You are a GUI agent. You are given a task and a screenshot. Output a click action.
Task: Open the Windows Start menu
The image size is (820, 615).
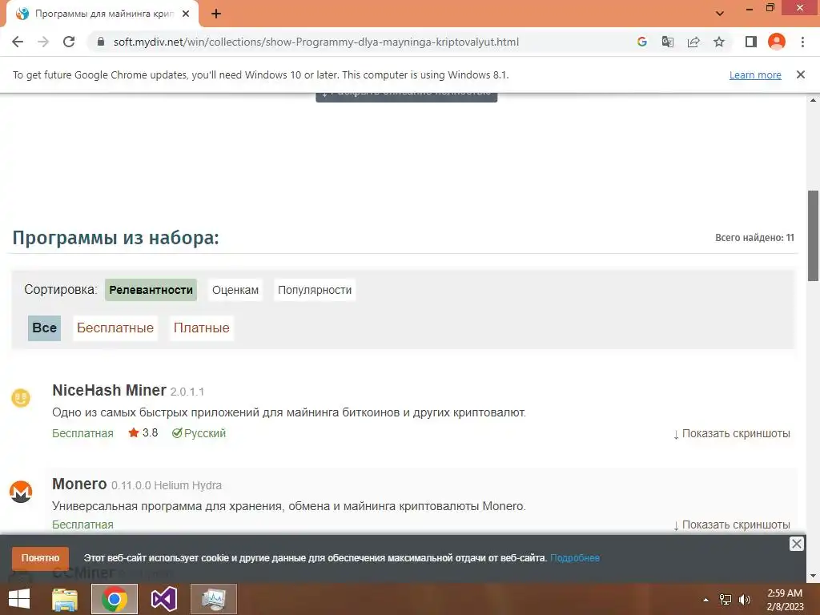tap(19, 599)
